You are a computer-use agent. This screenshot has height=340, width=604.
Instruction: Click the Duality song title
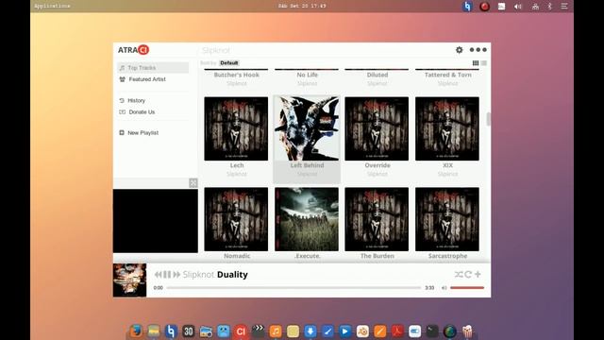232,275
